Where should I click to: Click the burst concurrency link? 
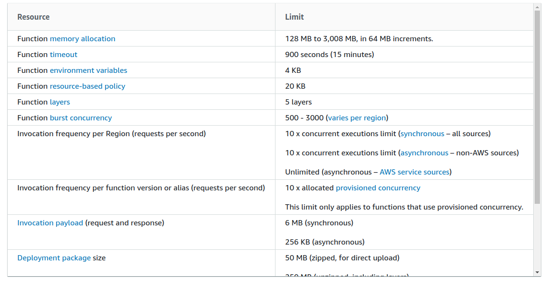(x=81, y=118)
